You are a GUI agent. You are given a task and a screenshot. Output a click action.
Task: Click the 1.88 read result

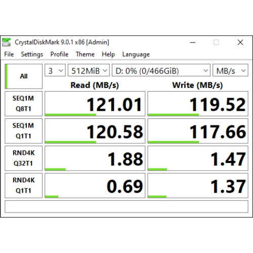(95, 158)
